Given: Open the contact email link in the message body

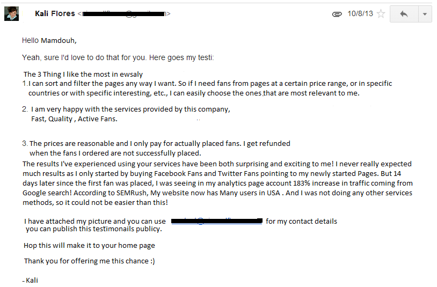Looking at the screenshot, I should pos(216,221).
